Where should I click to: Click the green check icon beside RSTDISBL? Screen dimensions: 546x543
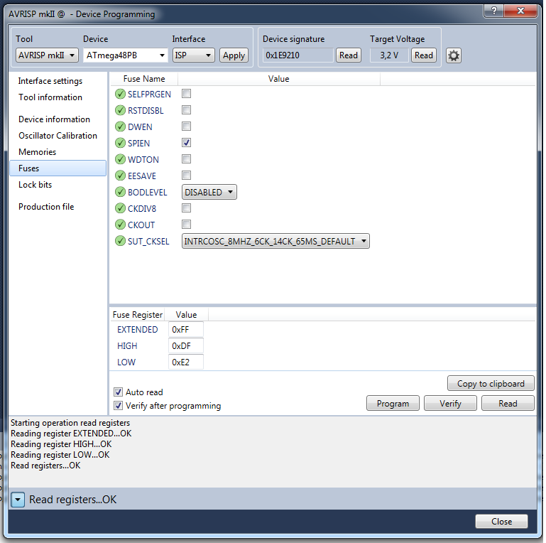pyautogui.click(x=120, y=110)
